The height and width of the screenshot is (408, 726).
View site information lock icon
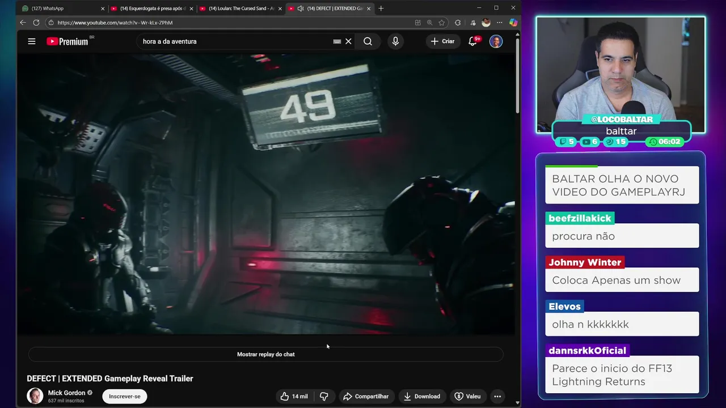[x=51, y=23]
